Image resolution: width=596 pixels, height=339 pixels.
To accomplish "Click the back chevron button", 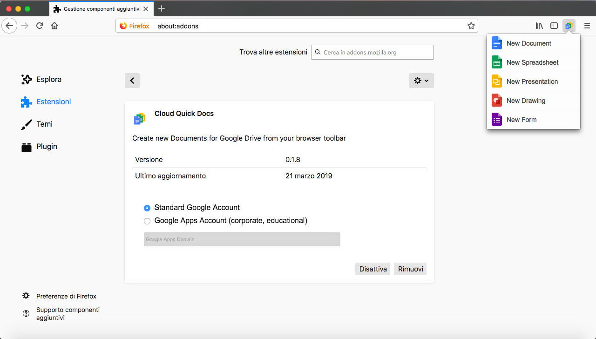I will point(132,81).
